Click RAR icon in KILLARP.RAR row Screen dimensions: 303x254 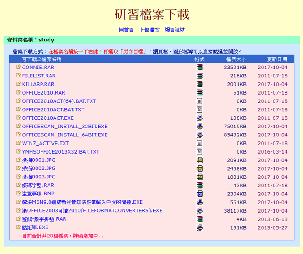coord(200,84)
